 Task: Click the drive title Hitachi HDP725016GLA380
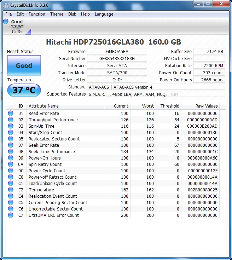pos(114,42)
